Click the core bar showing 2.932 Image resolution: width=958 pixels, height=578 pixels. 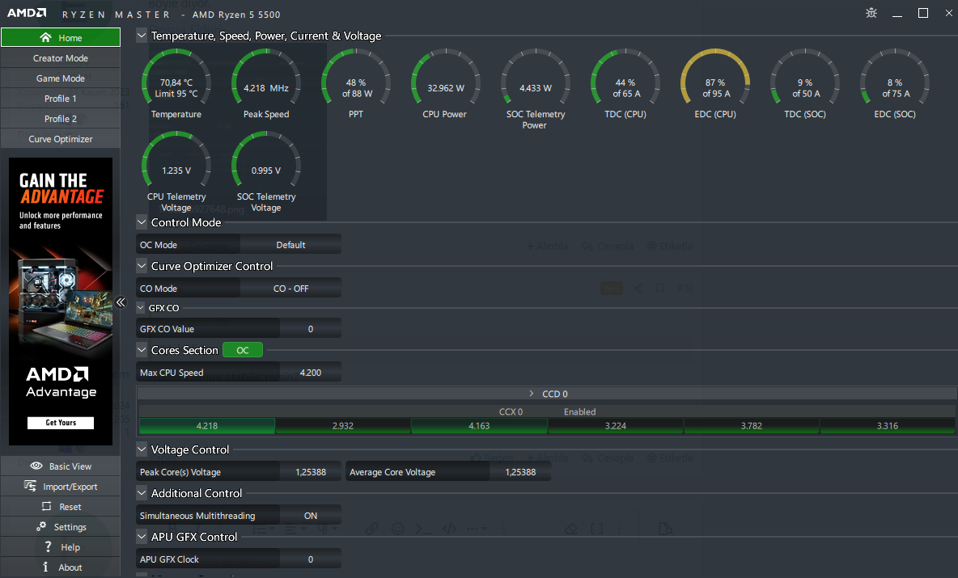(343, 425)
